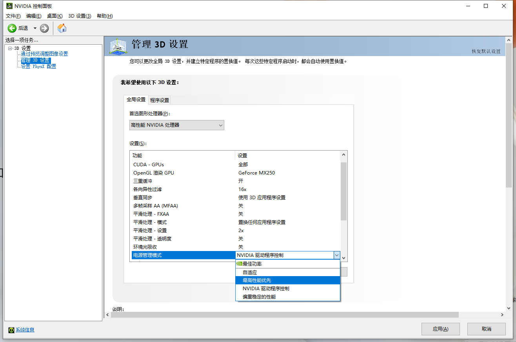Open the 3D 设置(3) menu
This screenshot has width=516, height=342.
point(80,16)
